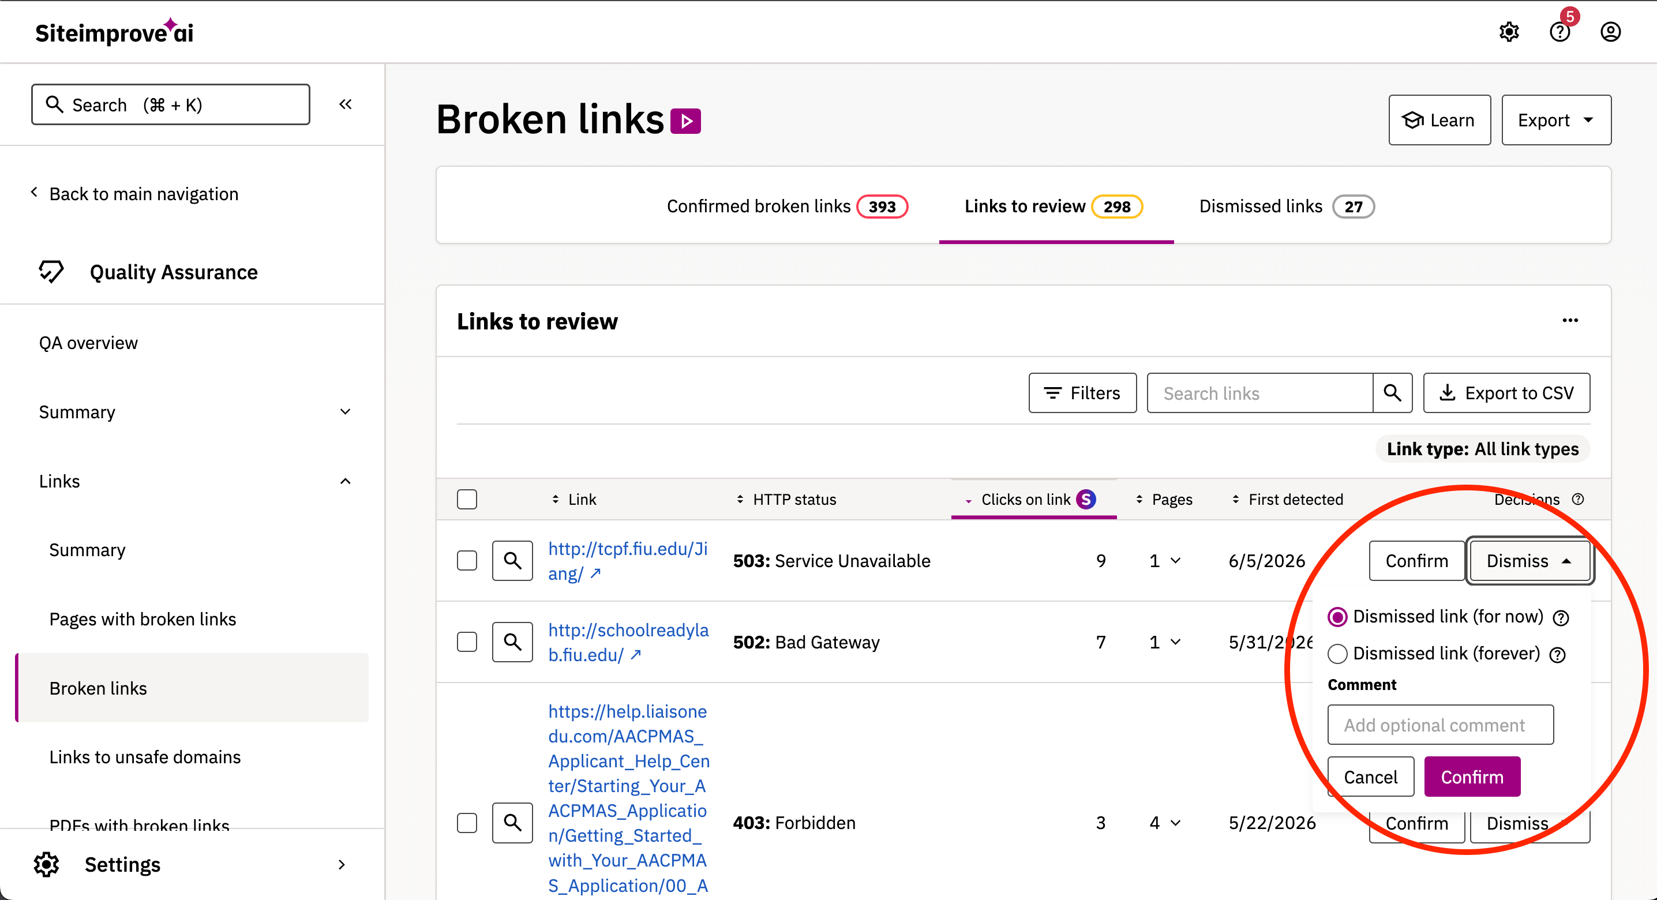The width and height of the screenshot is (1657, 900).
Task: Open help for Dismissed link (forever)
Action: pyautogui.click(x=1557, y=655)
